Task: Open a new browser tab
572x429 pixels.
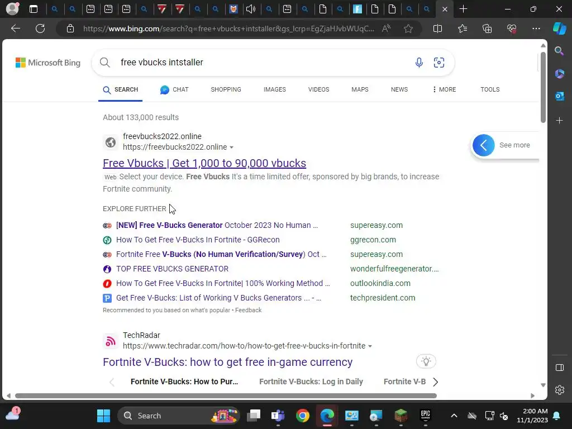Action: click(463, 9)
